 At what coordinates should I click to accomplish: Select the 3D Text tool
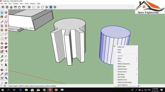(6, 65)
